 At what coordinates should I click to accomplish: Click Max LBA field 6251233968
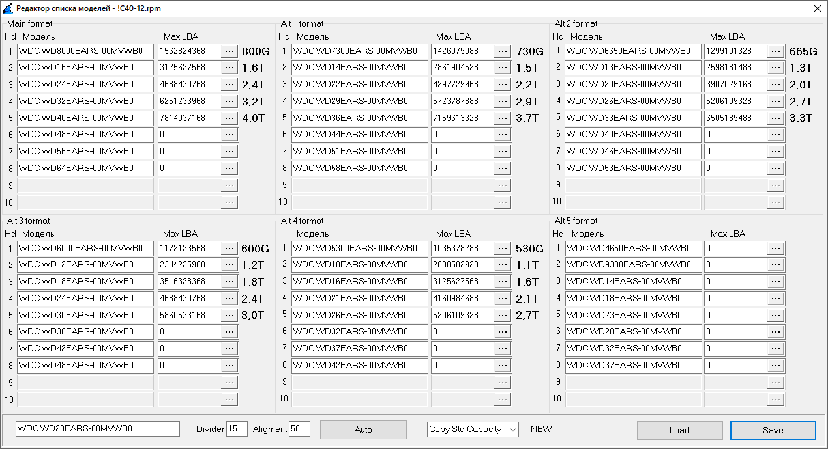[190, 102]
